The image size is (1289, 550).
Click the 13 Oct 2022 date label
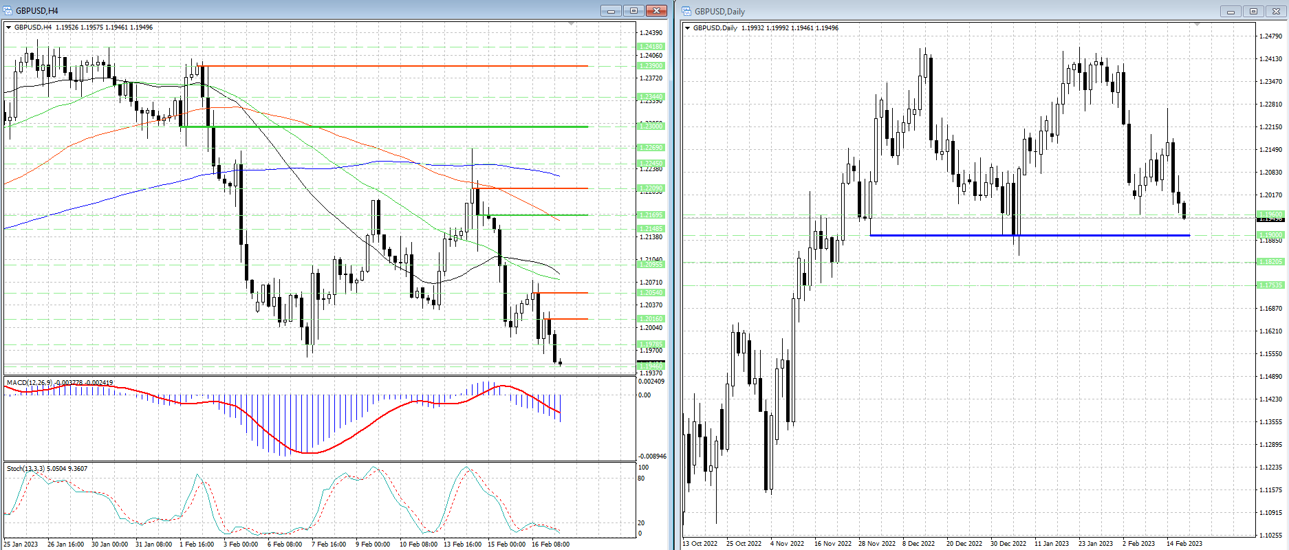click(x=700, y=544)
